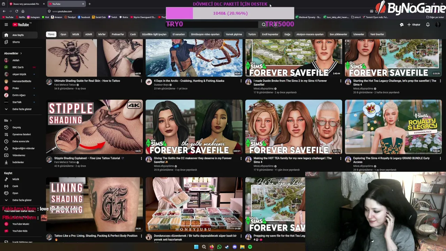Open Discord from the taskbar
Image resolution: width=446 pixels, height=251 pixels.
[x=234, y=247]
